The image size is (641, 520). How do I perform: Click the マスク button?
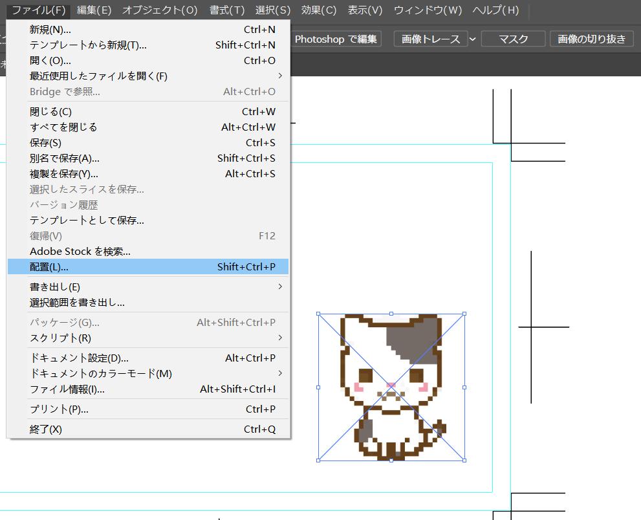tap(513, 39)
